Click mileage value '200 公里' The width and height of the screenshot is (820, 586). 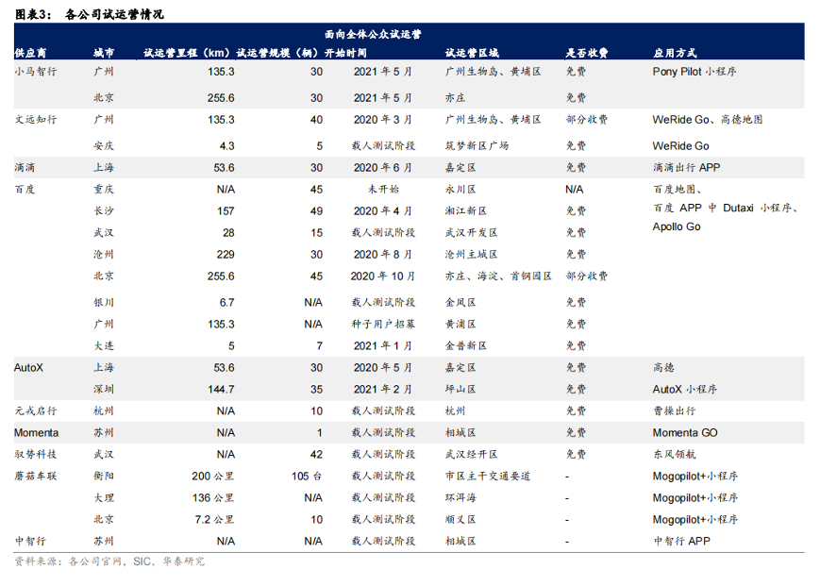213,477
